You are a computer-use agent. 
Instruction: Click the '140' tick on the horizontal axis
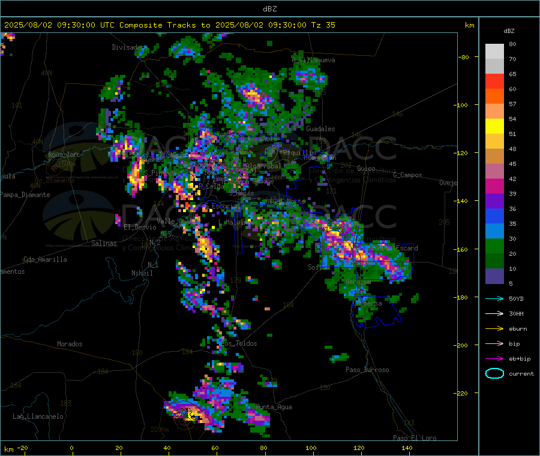pos(407,448)
